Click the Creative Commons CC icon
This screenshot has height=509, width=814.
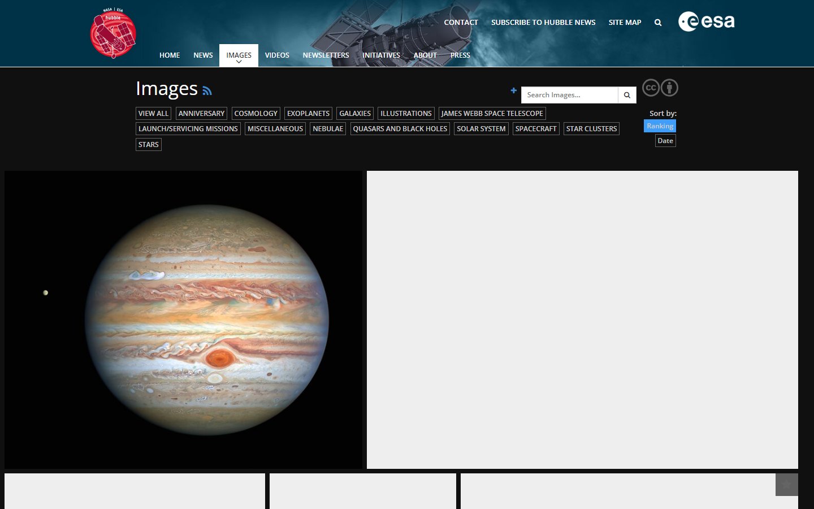coord(651,88)
